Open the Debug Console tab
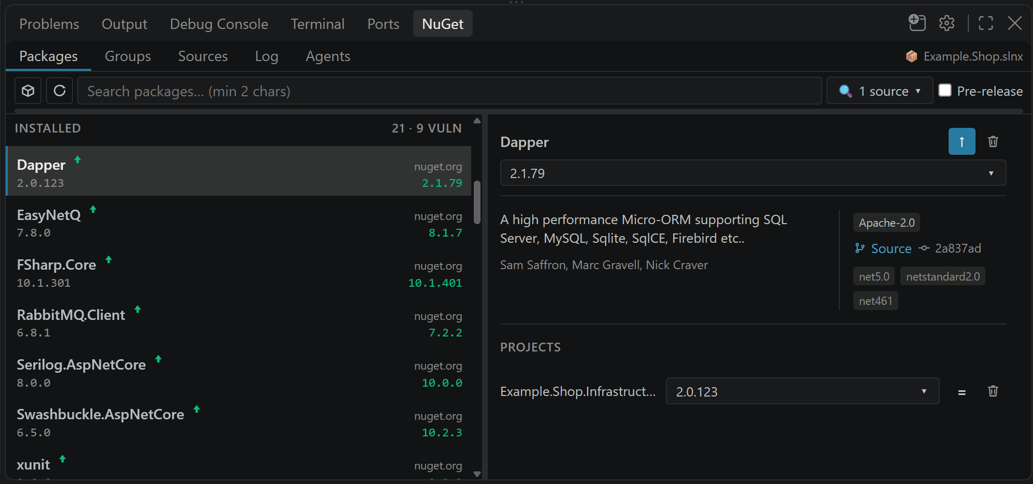The height and width of the screenshot is (484, 1033). click(x=219, y=24)
